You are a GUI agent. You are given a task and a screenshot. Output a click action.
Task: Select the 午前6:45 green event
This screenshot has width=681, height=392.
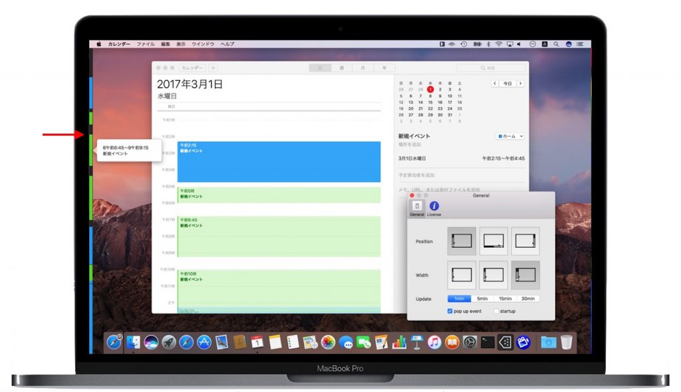(279, 236)
